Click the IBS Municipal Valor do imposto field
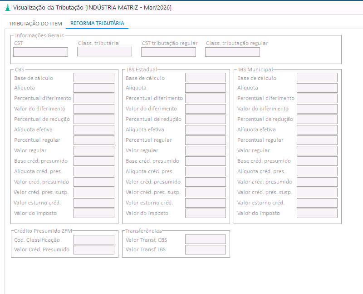Image resolution: width=363 pixels, height=294 pixels. point(317,213)
